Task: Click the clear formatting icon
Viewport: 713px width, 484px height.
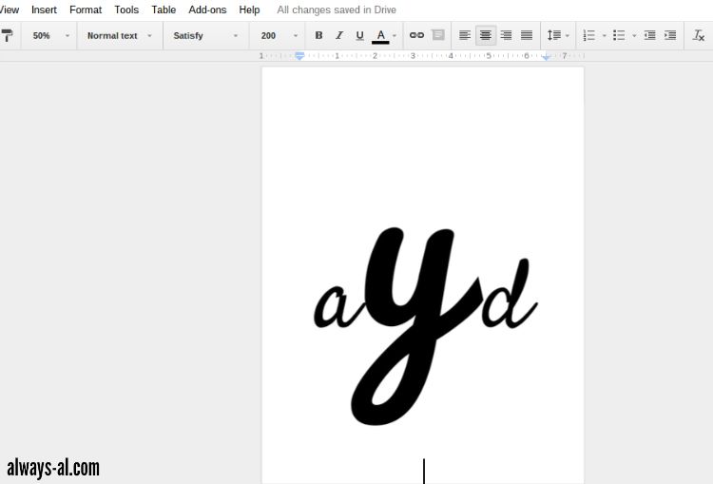Action: point(699,35)
